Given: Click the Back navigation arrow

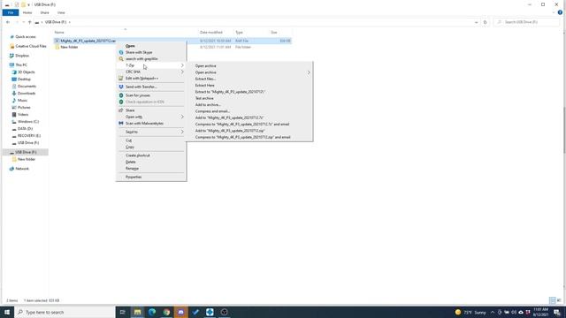Looking at the screenshot, I should 8,22.
